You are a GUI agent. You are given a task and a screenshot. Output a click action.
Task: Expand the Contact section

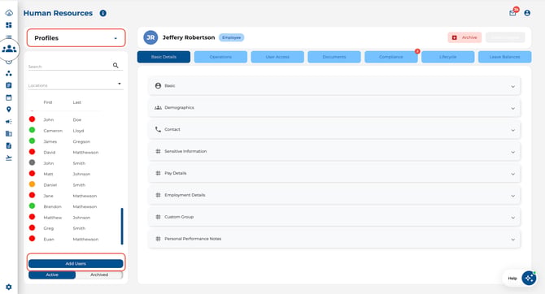pyautogui.click(x=334, y=129)
